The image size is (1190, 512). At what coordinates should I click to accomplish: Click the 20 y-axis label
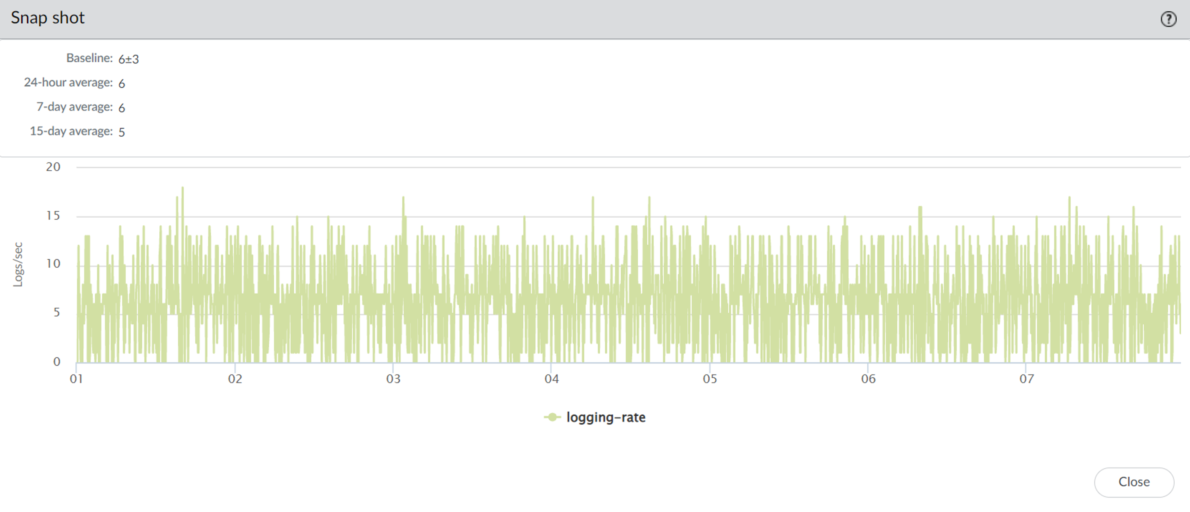click(53, 167)
